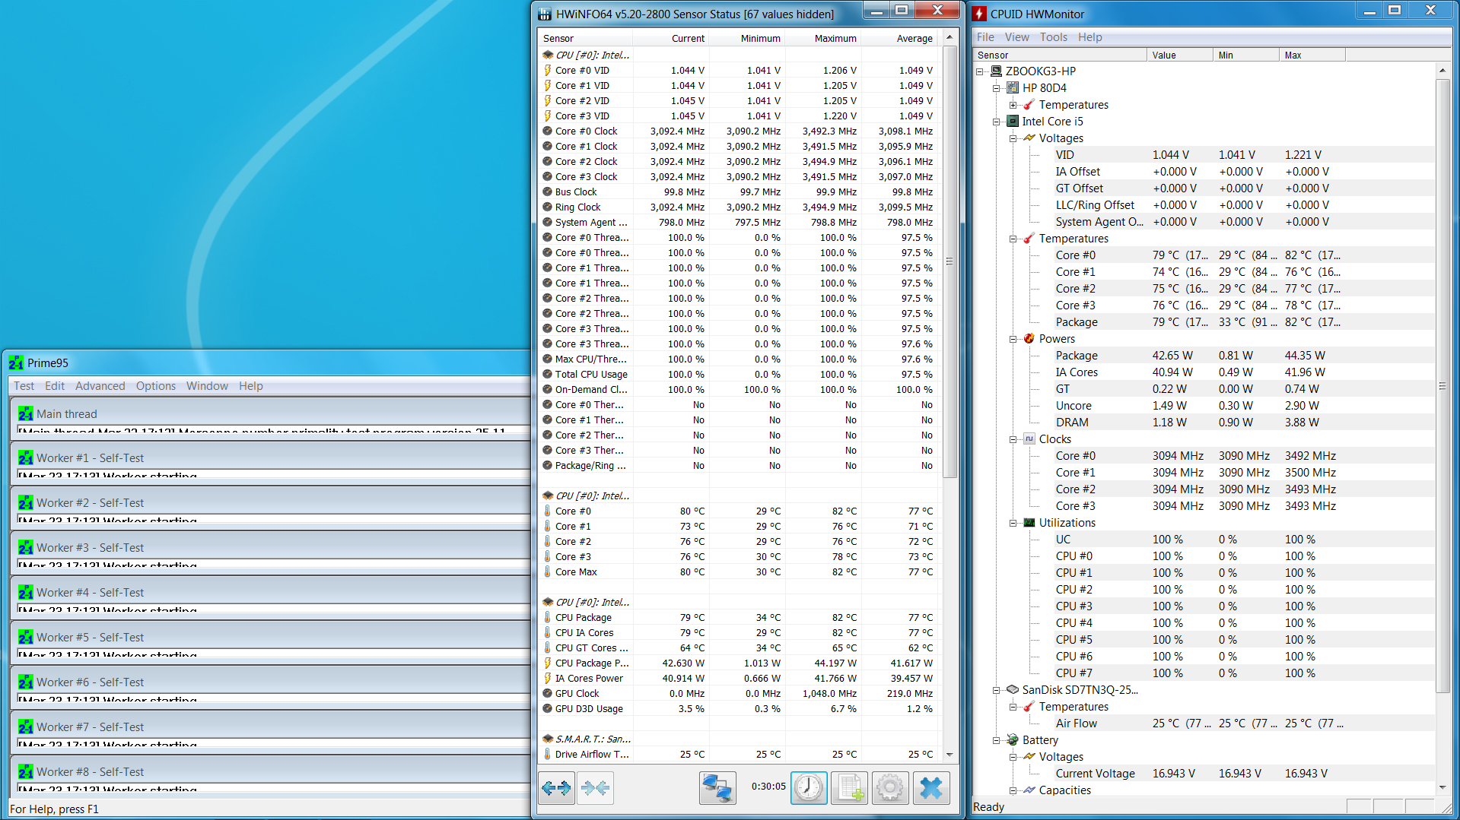This screenshot has width=1460, height=820.
Task: Open Prime95 Options menu
Action: point(156,386)
